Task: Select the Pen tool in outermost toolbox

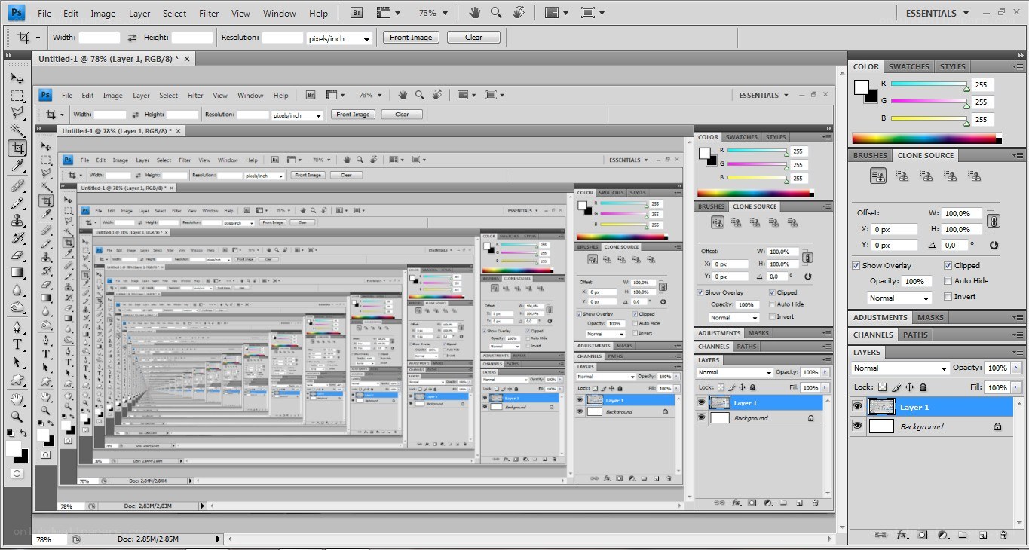Action: tap(17, 327)
